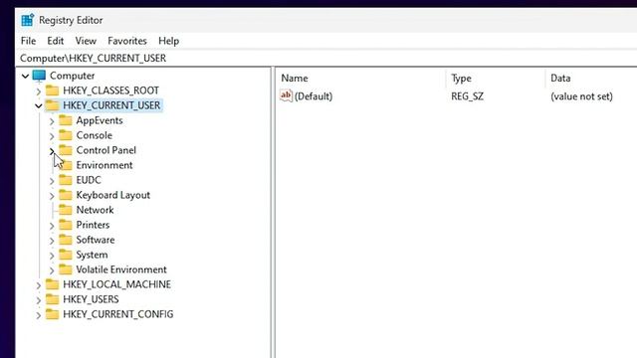
Task: Select the HKEY_CURRENT_USER label
Action: click(111, 105)
